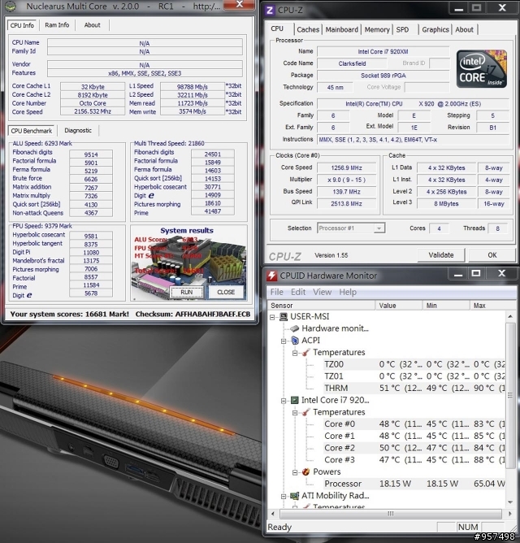The image size is (520, 543).
Task: Select the Core #1 temperature row
Action: tap(414, 436)
